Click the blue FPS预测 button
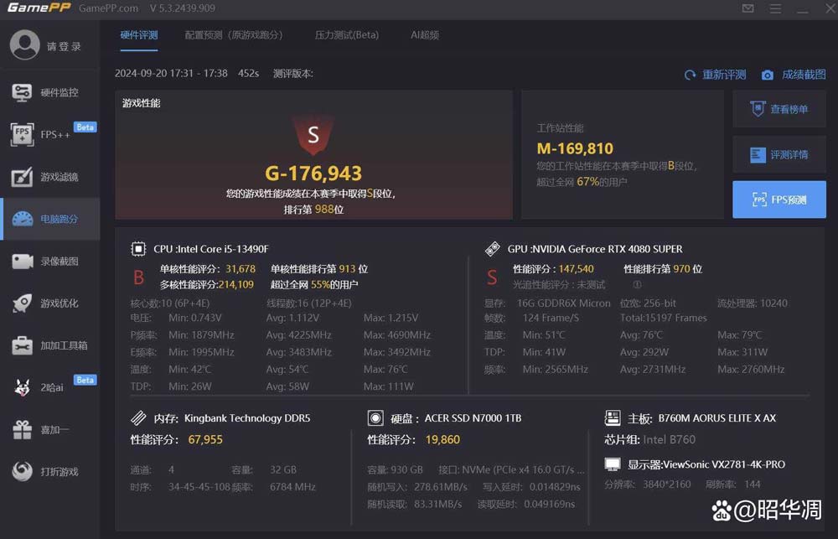Image resolution: width=838 pixels, height=539 pixels. (x=779, y=200)
